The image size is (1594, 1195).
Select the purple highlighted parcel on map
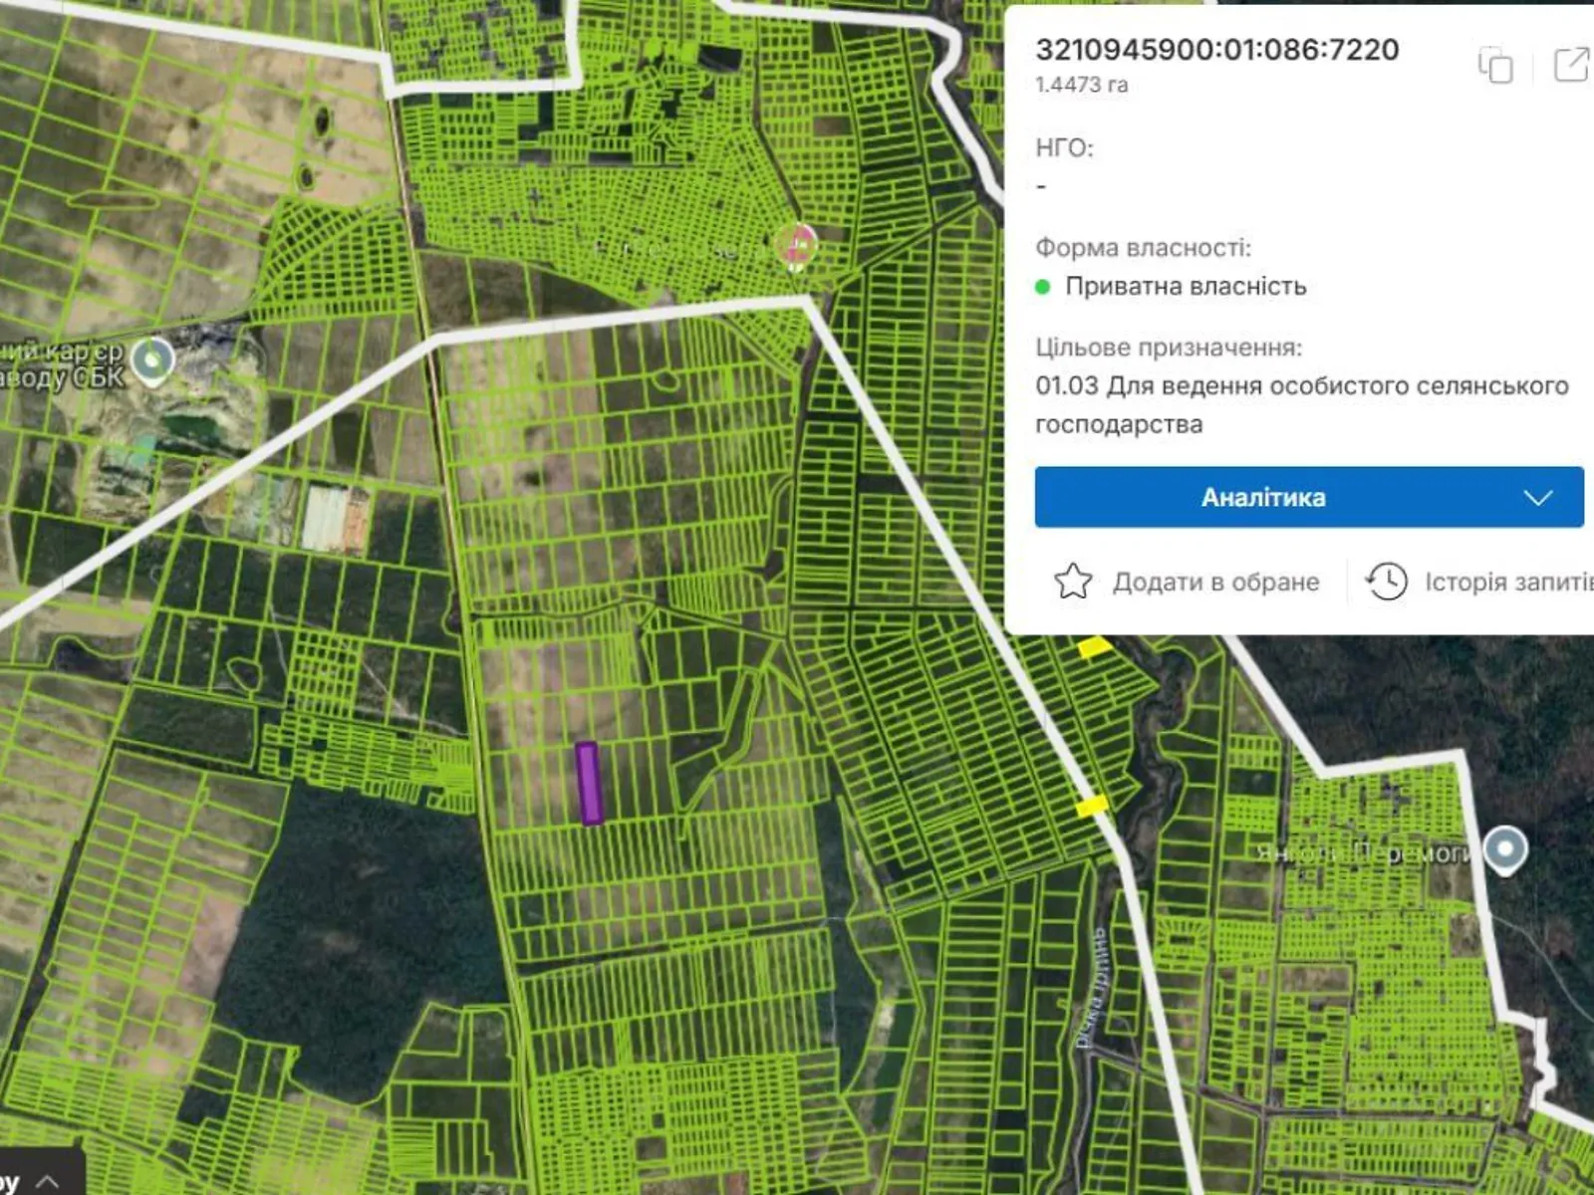(589, 783)
